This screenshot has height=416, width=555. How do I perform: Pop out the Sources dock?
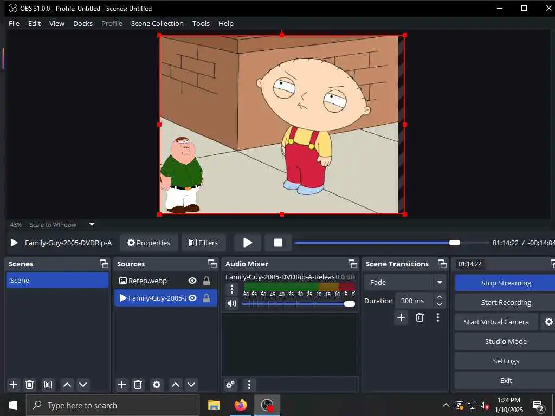click(x=212, y=264)
